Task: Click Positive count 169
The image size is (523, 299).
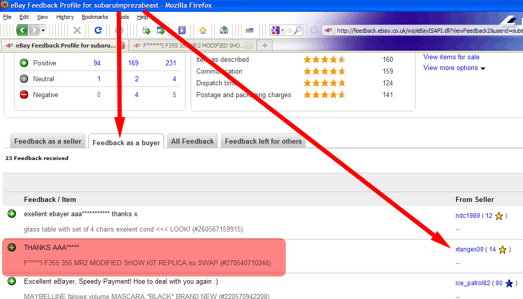Action: (x=133, y=63)
